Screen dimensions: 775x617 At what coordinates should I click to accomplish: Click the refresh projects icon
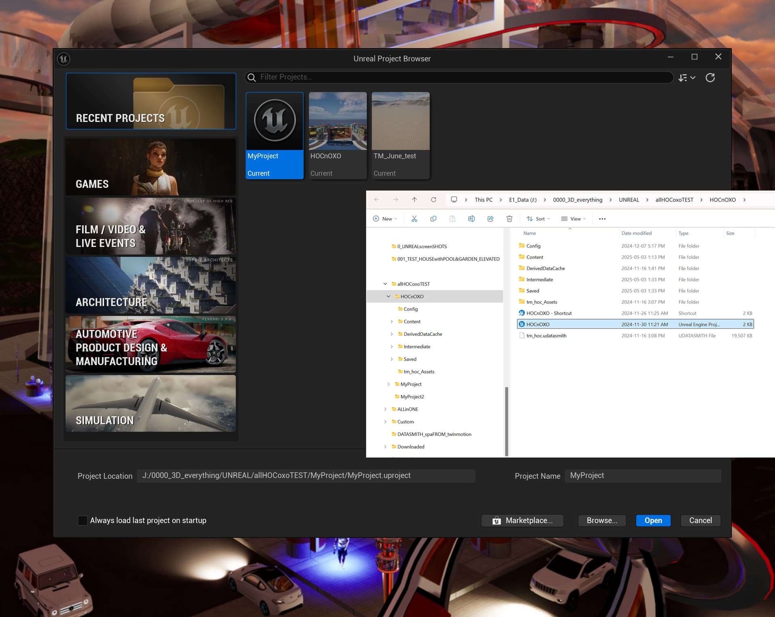pos(710,78)
